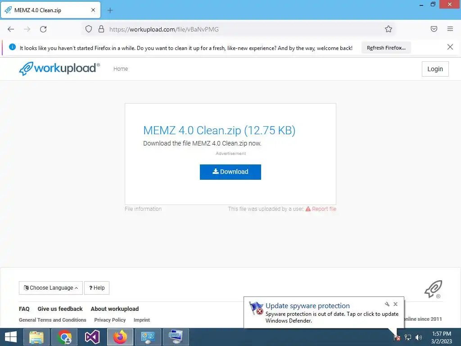The height and width of the screenshot is (346, 461).
Task: Open notification settings wrench icon
Action: tap(387, 304)
